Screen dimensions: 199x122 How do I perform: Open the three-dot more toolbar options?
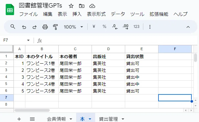pos(150,27)
